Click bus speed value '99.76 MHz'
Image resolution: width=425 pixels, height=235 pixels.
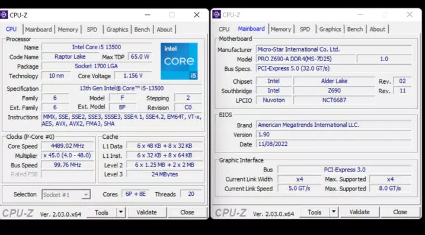pyautogui.click(x=68, y=165)
